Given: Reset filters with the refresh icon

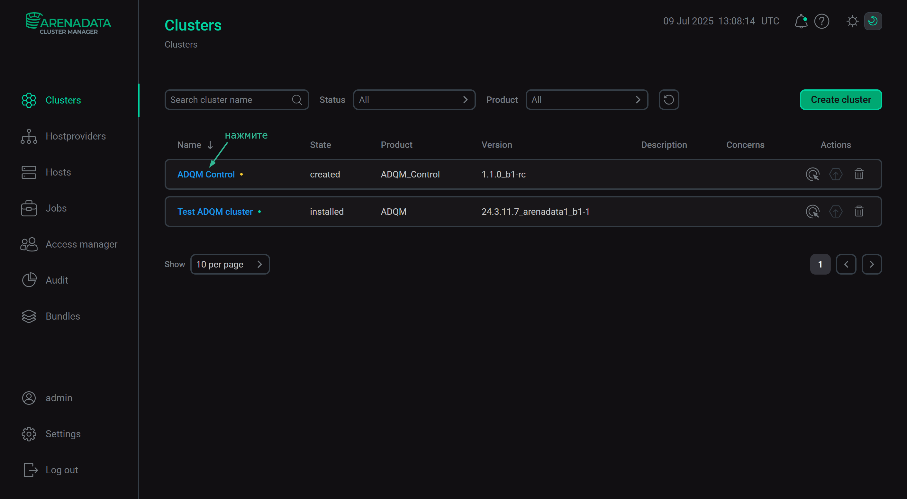Looking at the screenshot, I should tap(668, 100).
